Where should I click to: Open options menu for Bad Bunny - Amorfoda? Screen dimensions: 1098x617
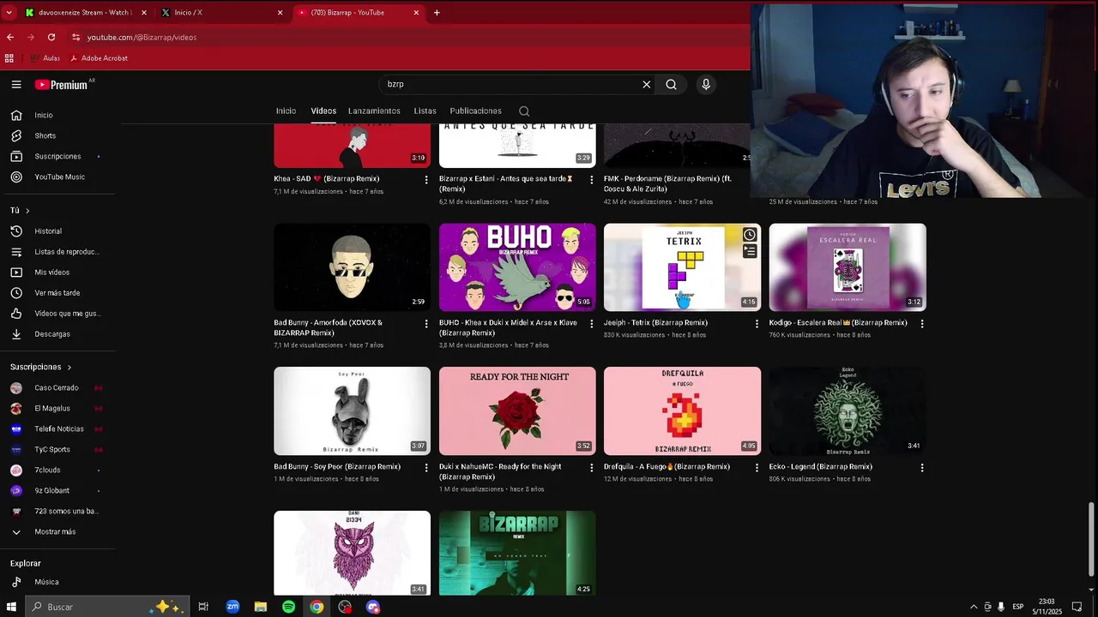tap(426, 323)
